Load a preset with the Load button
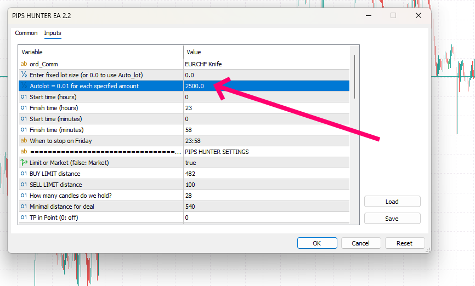475x286 pixels. click(392, 202)
